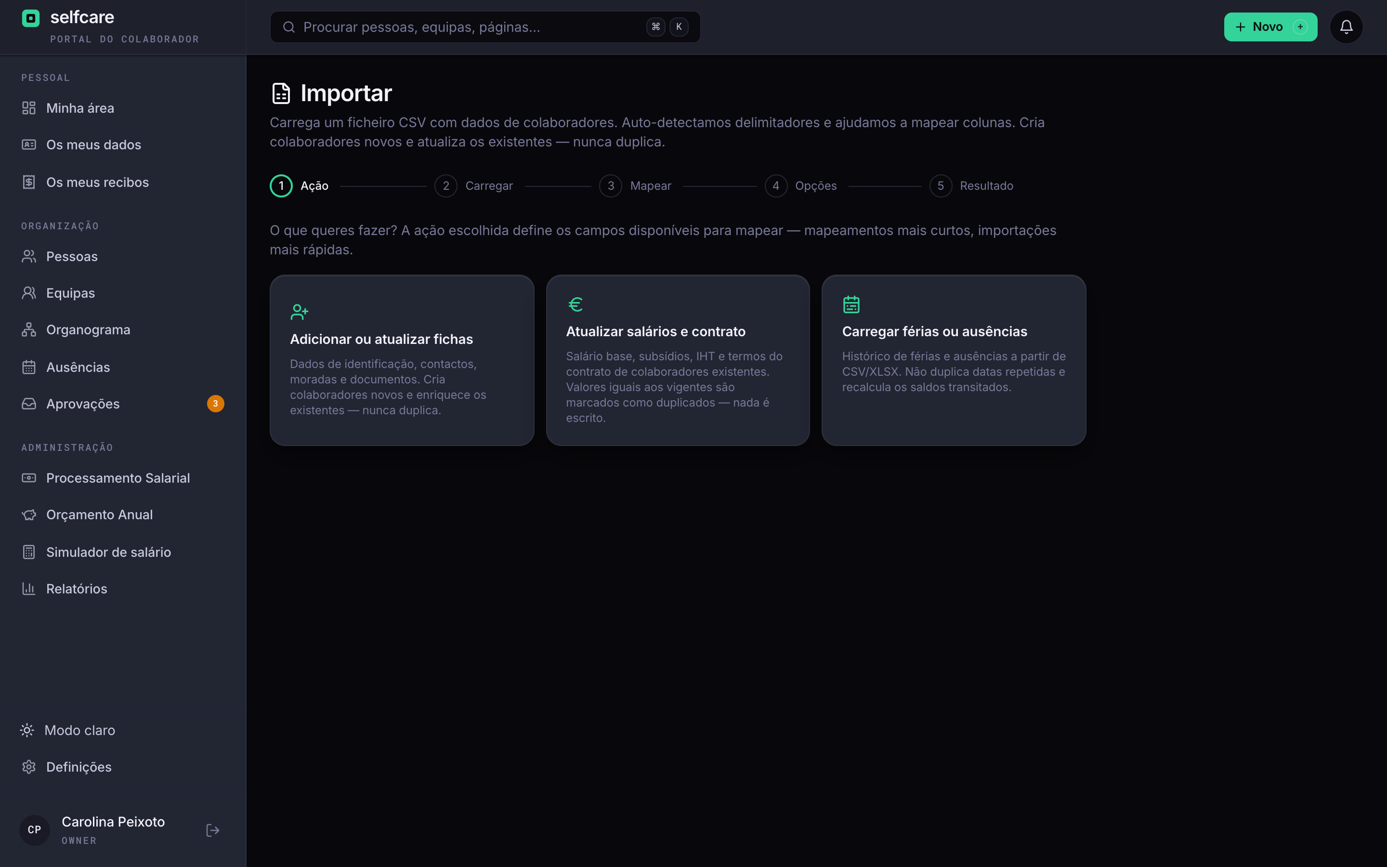Screen dimensions: 1387x867
Task: Choose Adicionar ou atualizar fichas card
Action: (402, 360)
